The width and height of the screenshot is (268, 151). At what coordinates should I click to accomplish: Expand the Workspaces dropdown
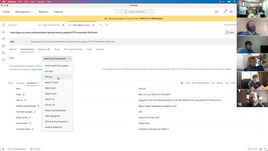click(24, 12)
